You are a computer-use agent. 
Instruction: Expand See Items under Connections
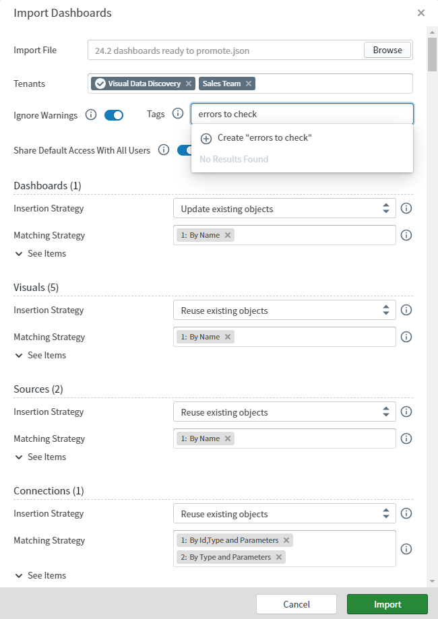coord(39,575)
